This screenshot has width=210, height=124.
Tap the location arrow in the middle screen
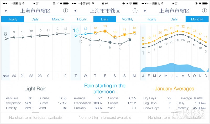tap(75, 11)
